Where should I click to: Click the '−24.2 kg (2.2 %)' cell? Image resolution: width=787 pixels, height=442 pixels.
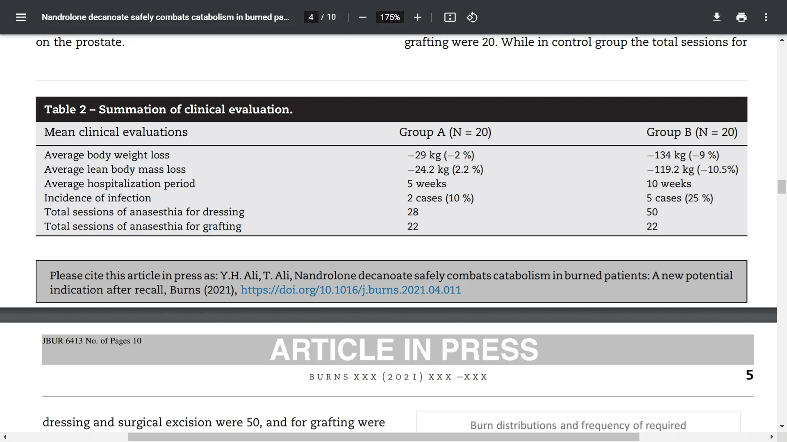coord(445,169)
